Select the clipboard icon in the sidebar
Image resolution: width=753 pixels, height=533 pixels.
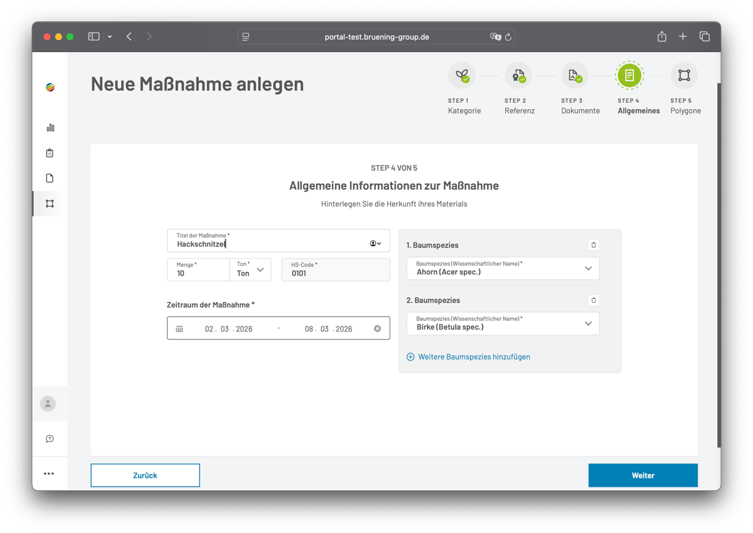point(50,153)
